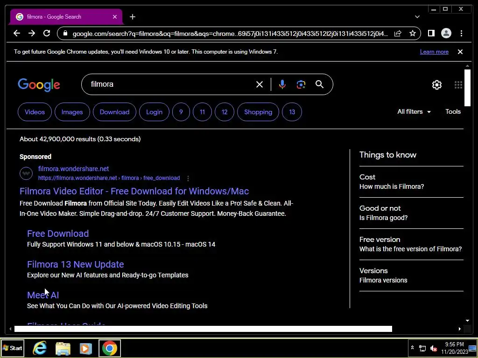Image resolution: width=478 pixels, height=358 pixels.
Task: Launch Internet Explorer from taskbar
Action: pyautogui.click(x=40, y=348)
